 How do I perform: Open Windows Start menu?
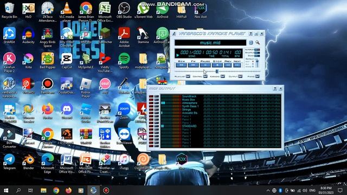(6, 190)
